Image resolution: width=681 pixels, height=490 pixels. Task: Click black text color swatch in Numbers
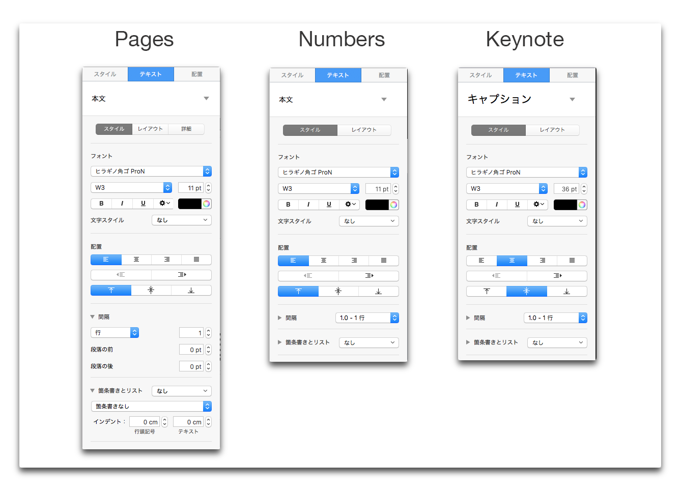click(377, 205)
